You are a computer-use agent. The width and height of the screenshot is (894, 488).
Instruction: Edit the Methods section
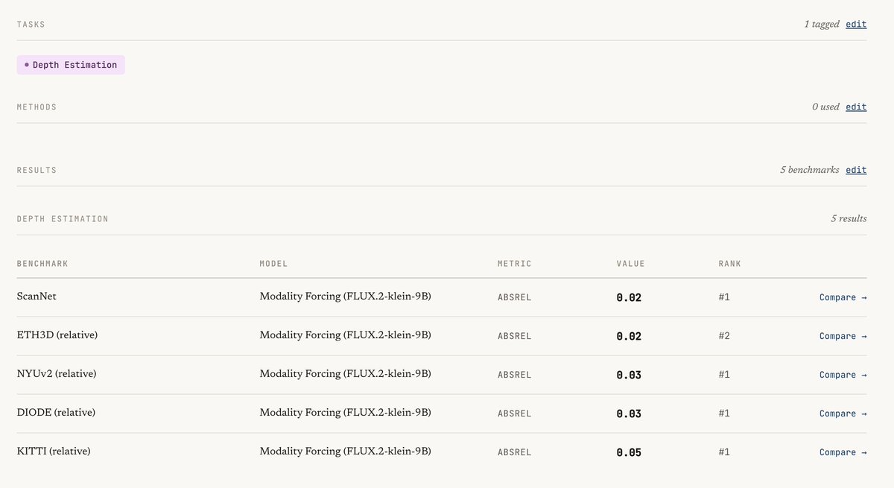[856, 107]
